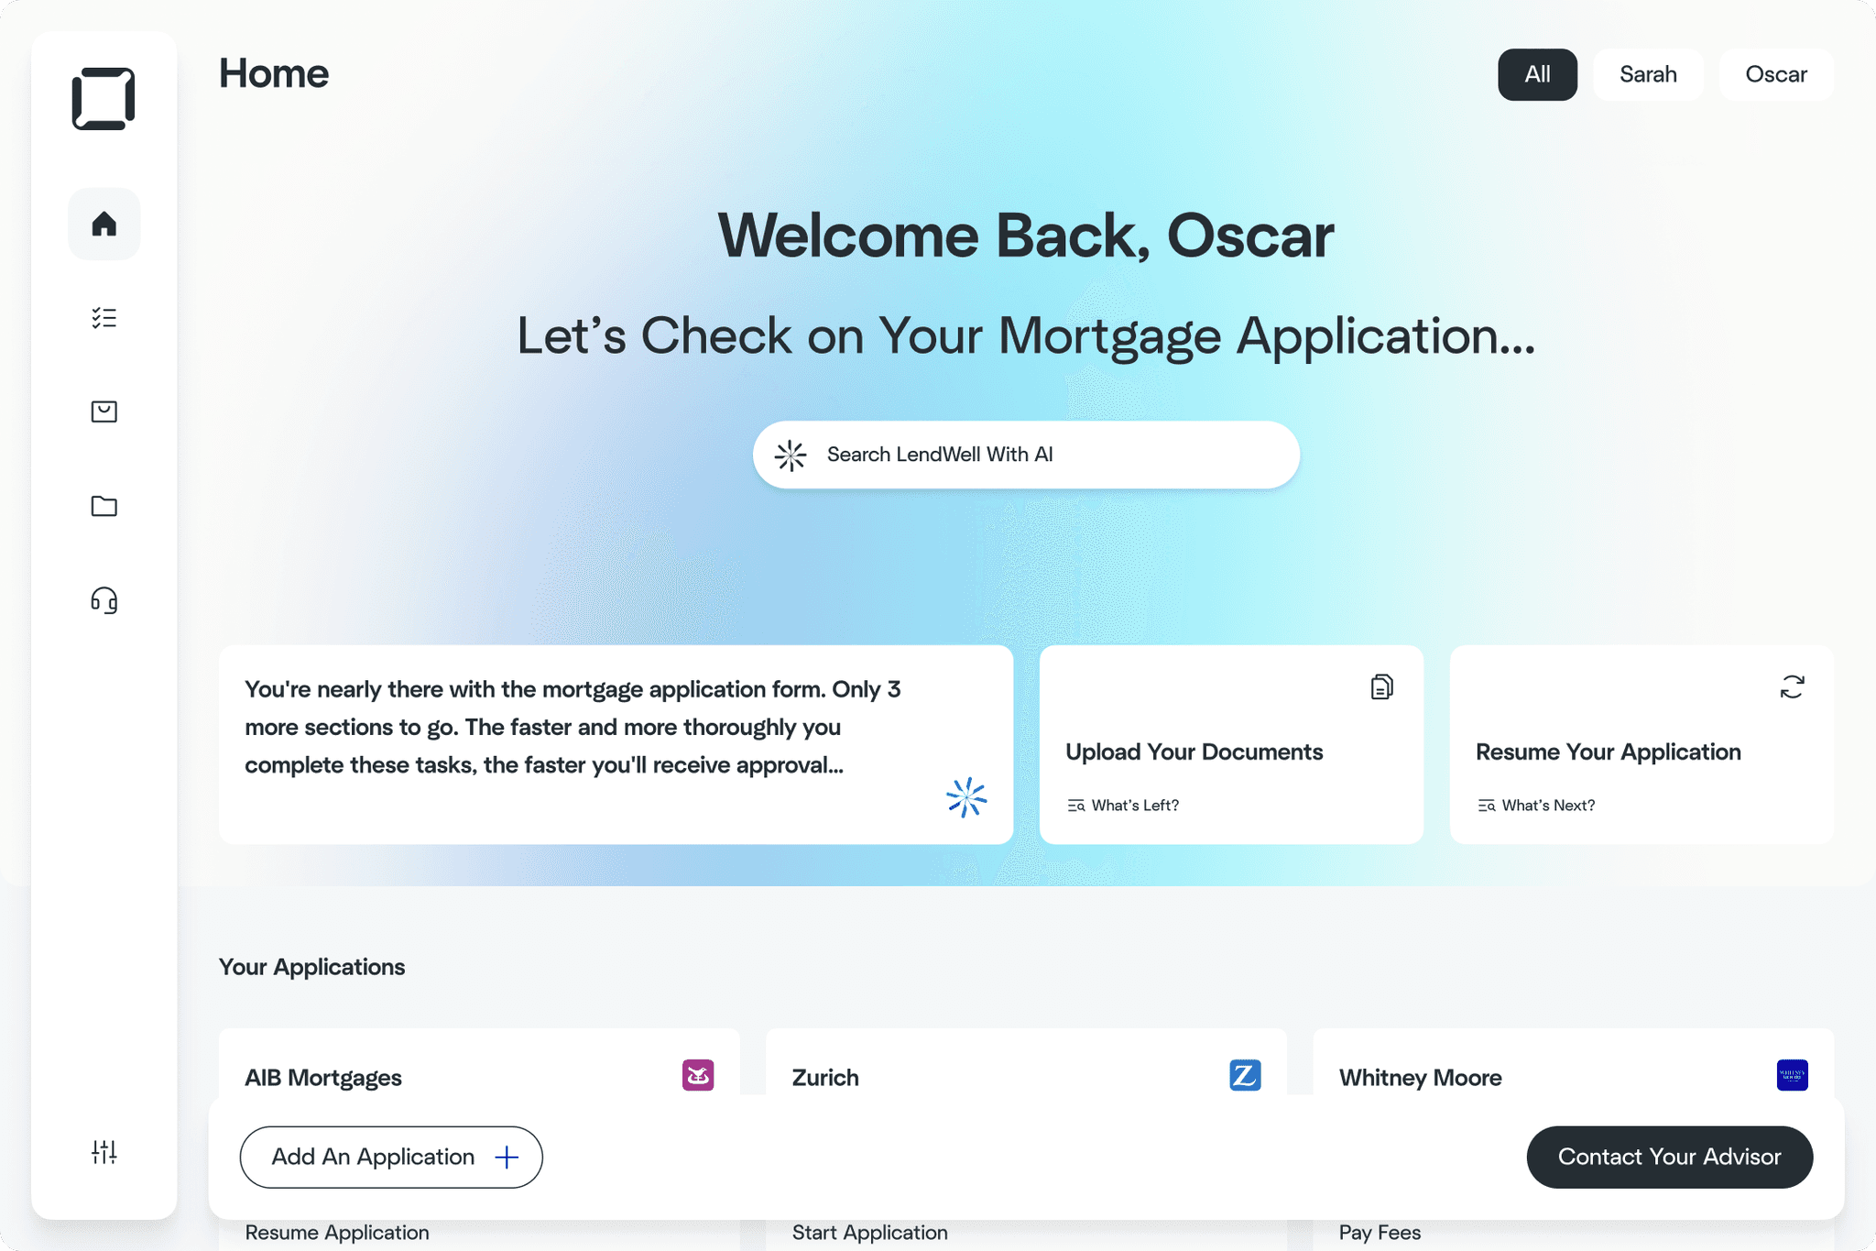Viewport: 1876px width, 1251px height.
Task: Switch to Sarah's view tab
Action: (1647, 74)
